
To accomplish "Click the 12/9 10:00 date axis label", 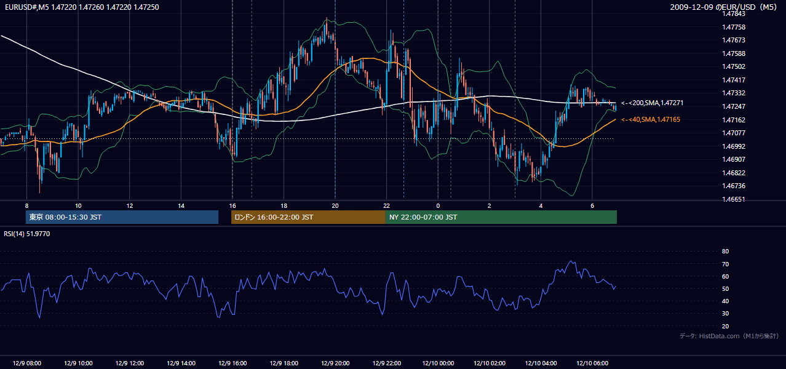I will [78, 363].
